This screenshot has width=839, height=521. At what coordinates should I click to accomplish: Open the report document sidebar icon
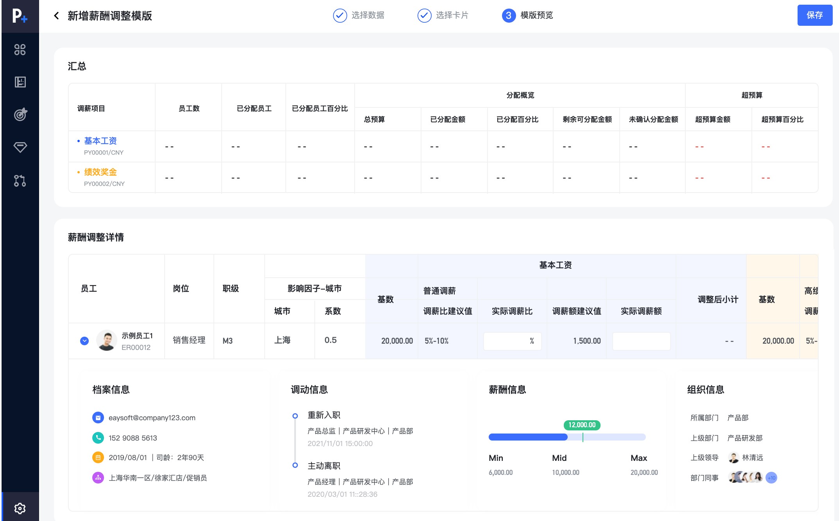[x=20, y=82]
